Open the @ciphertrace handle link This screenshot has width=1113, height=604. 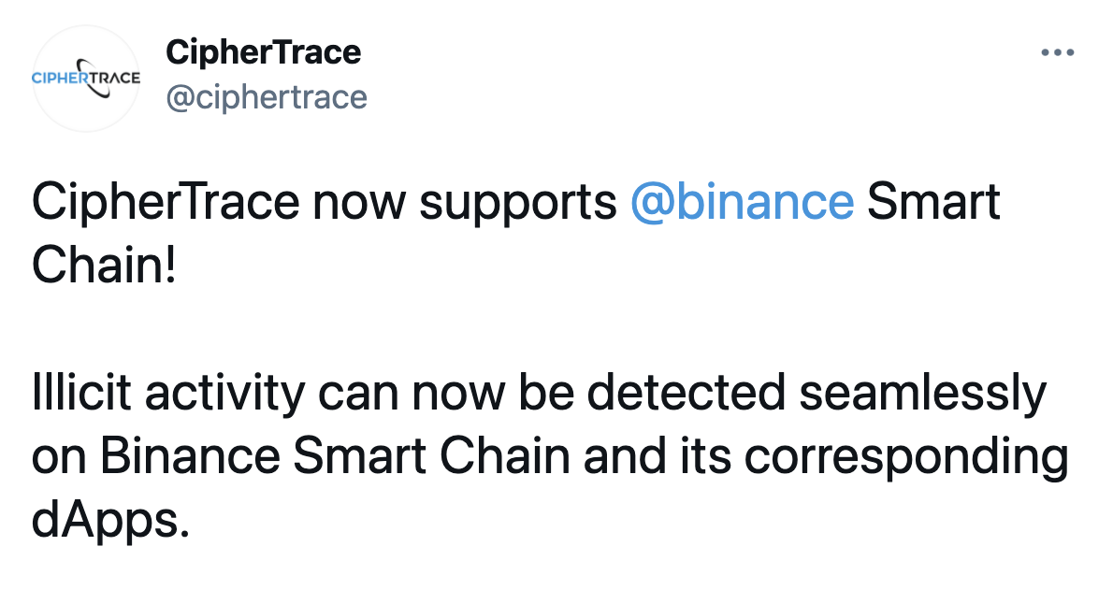click(267, 97)
